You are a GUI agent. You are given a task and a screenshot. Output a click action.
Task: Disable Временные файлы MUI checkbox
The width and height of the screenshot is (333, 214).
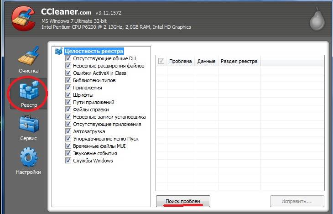68,146
